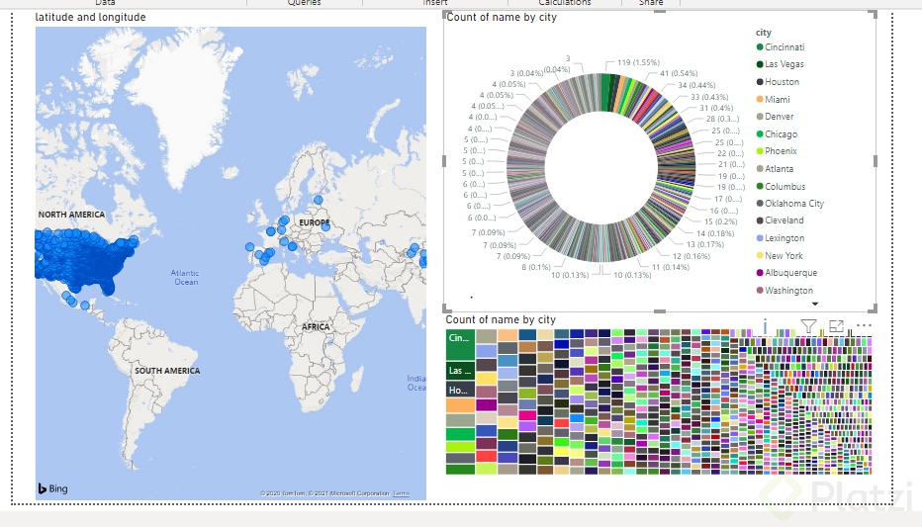Viewport: 922px width, 527px height.
Task: Select the Cincinnati legend entry
Action: point(781,47)
